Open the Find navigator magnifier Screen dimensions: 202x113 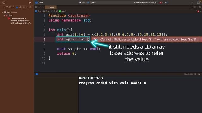pyautogui.click(x=14, y=8)
